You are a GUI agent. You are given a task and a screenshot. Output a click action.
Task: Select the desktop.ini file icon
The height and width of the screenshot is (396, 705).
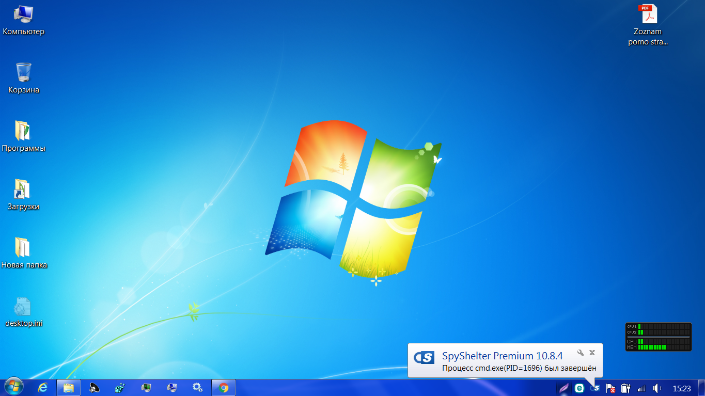pos(24,312)
